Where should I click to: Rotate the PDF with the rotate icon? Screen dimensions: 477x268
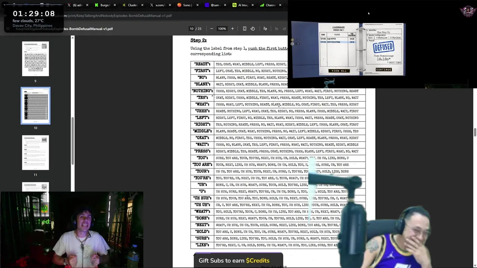point(253,29)
